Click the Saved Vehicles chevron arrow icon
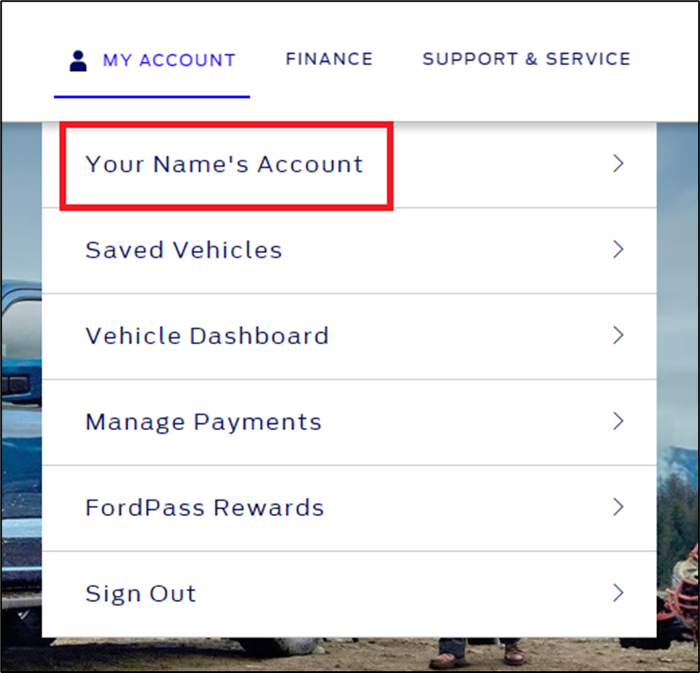 (618, 250)
